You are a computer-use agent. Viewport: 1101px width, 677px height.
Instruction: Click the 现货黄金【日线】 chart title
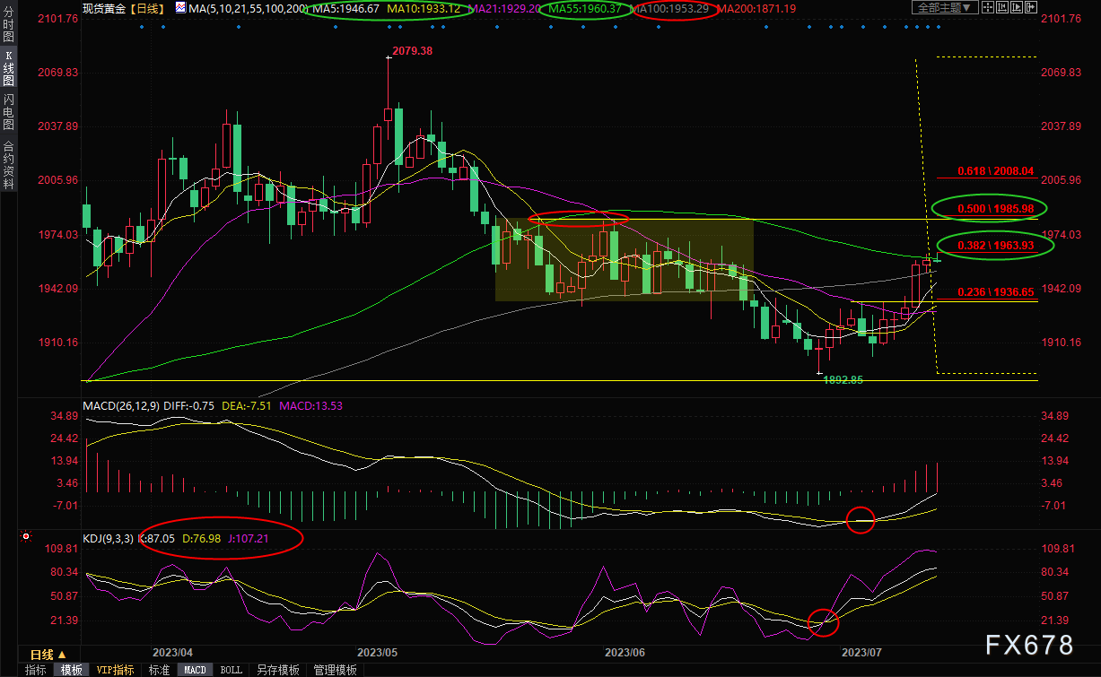pos(122,8)
